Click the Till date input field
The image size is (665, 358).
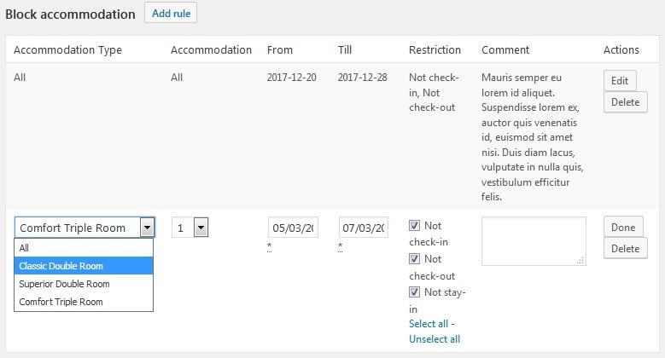364,228
